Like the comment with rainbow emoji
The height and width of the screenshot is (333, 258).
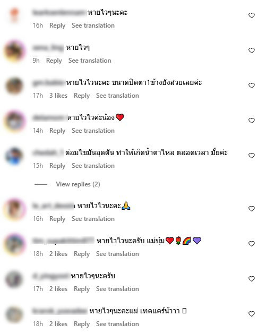click(x=252, y=244)
